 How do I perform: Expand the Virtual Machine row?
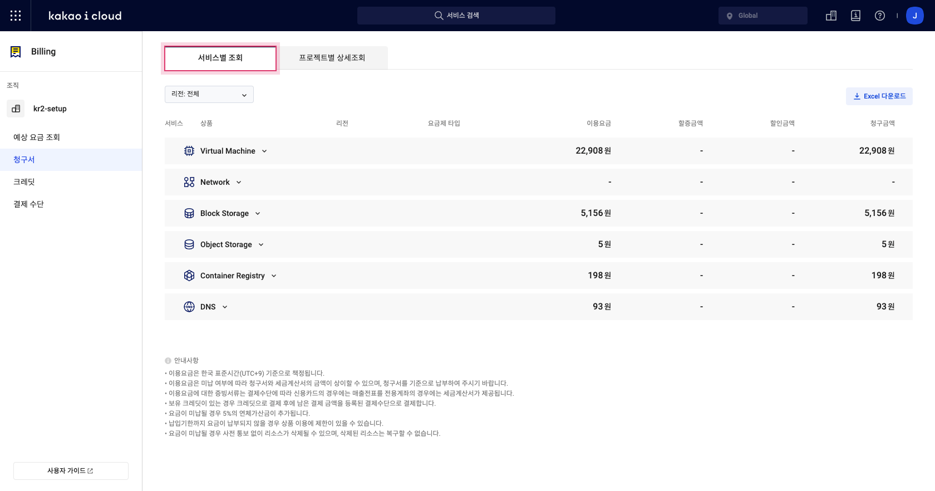(x=264, y=151)
